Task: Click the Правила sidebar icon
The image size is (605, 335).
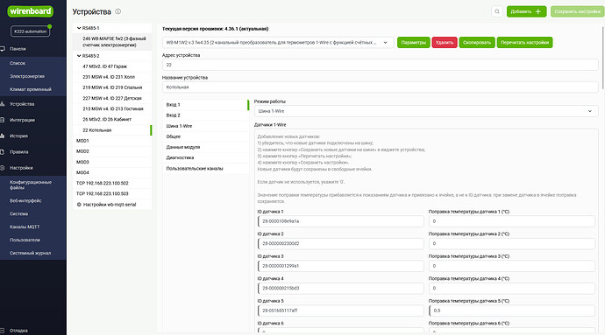Action: point(3,152)
